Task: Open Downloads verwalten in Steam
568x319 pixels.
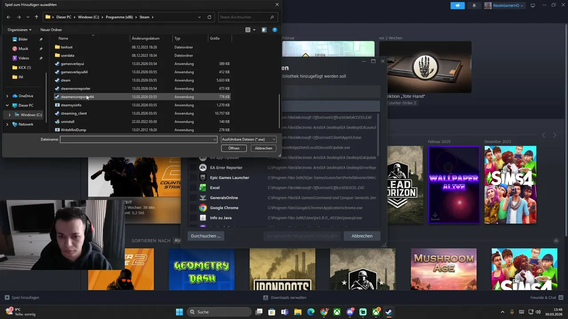Action: click(x=284, y=298)
